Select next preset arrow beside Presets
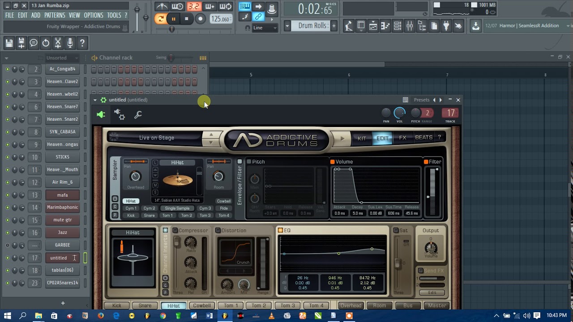Viewport: 573px width, 322px height. click(x=440, y=100)
